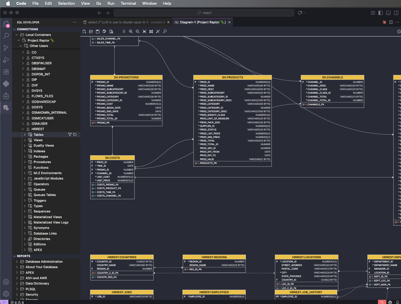Click the zoom out magnifier in diagram toolbar
The height and width of the screenshot is (304, 401).
[x=137, y=31]
